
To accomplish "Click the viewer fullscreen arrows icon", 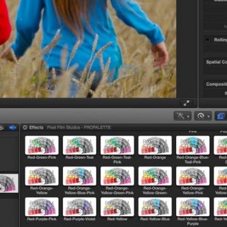I will 186,103.
